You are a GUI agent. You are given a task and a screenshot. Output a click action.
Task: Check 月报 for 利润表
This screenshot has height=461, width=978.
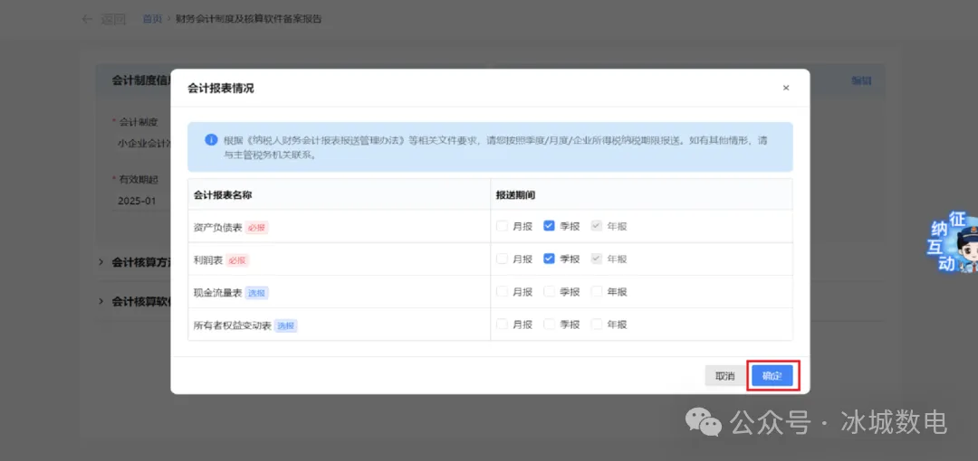point(502,259)
